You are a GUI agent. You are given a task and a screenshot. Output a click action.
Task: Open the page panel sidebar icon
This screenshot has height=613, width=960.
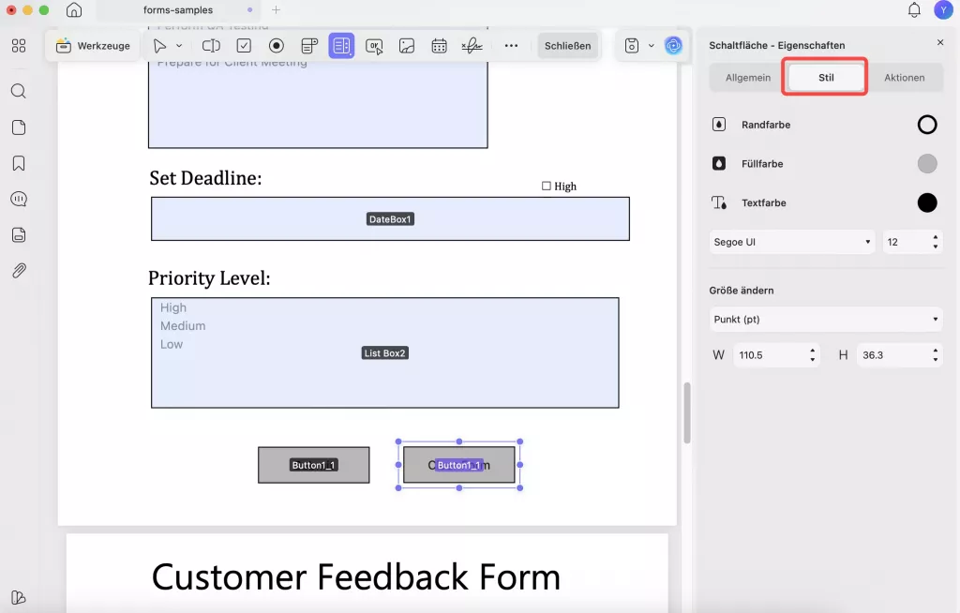pos(19,127)
